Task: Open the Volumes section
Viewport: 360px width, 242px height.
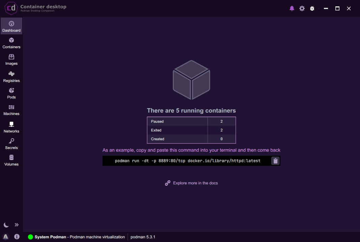Action: click(x=11, y=160)
